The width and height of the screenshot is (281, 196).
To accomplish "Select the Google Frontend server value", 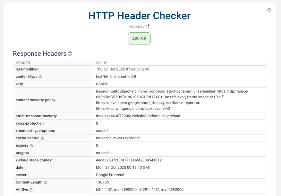I will (110, 175).
